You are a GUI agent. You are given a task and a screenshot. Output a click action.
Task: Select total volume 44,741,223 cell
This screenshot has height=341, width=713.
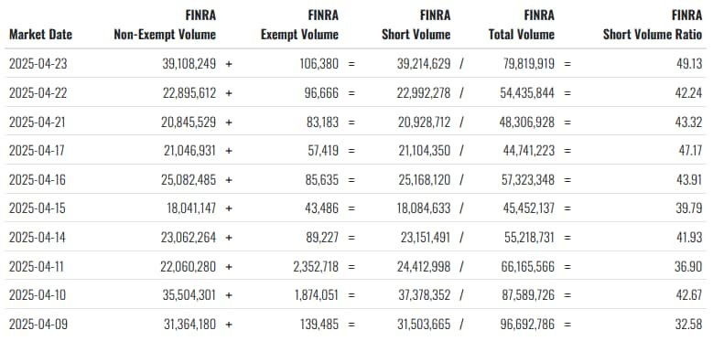(529, 151)
